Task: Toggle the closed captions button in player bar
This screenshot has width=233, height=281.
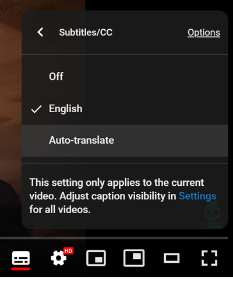Action: (21, 258)
